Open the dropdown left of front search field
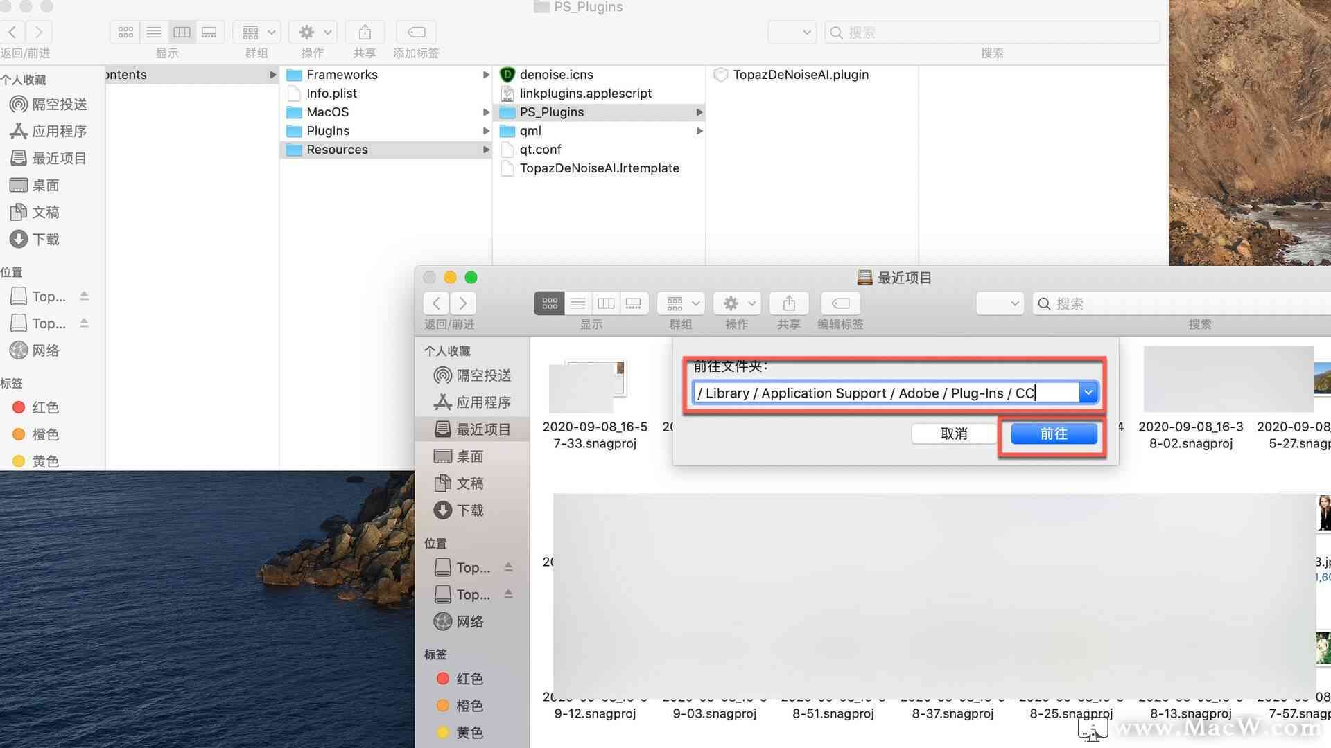1331x748 pixels. click(x=1000, y=303)
